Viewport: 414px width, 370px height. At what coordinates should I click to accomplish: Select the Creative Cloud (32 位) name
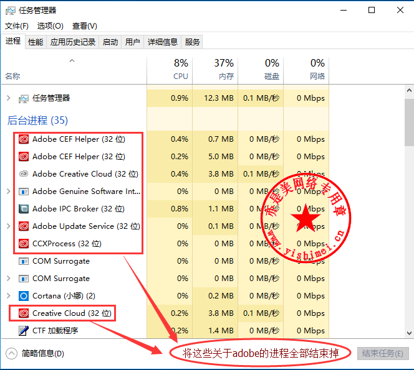[72, 313]
